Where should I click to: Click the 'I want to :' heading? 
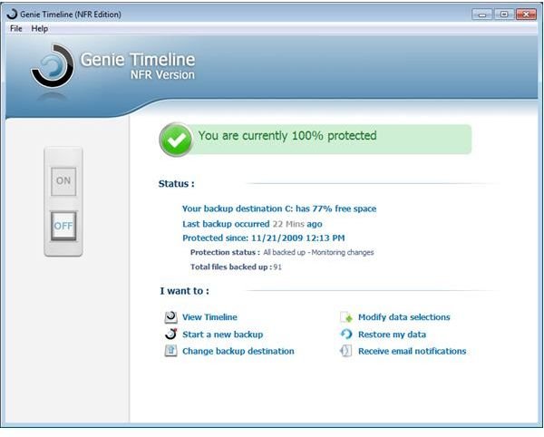point(185,291)
